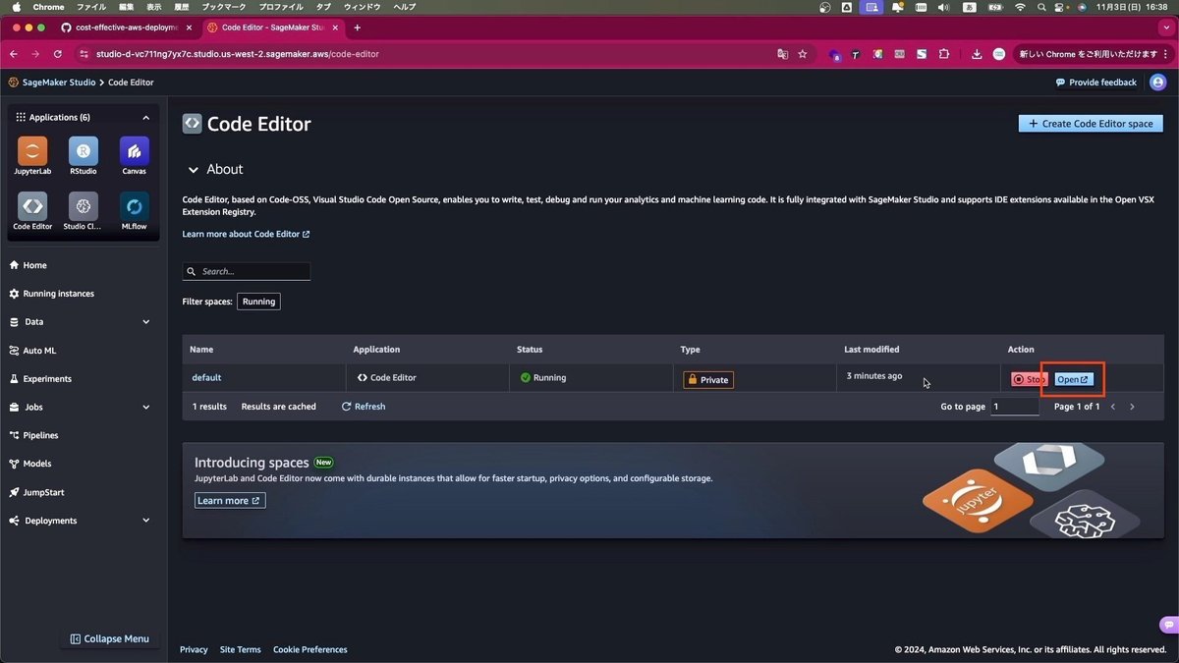Expand the Jobs menu chevron
Image resolution: width=1179 pixels, height=663 pixels.
pos(146,407)
